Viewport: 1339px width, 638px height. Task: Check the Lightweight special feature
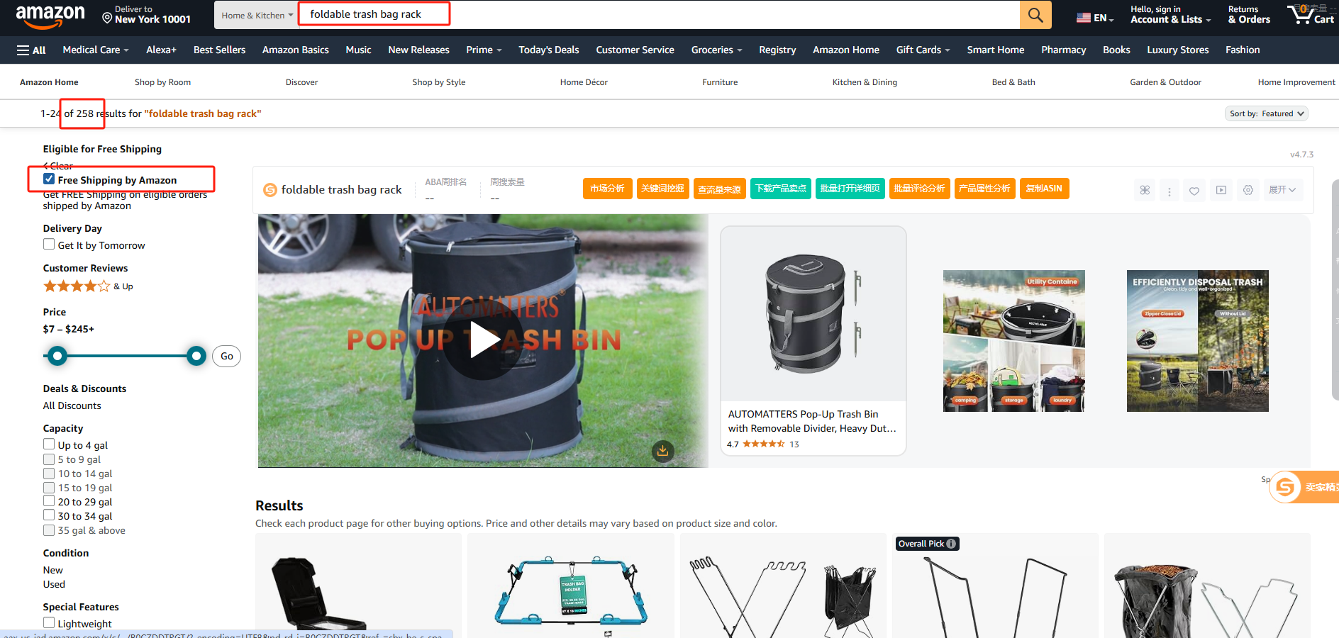pyautogui.click(x=49, y=623)
